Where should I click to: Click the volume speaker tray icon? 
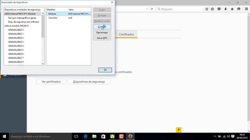[228, 136]
